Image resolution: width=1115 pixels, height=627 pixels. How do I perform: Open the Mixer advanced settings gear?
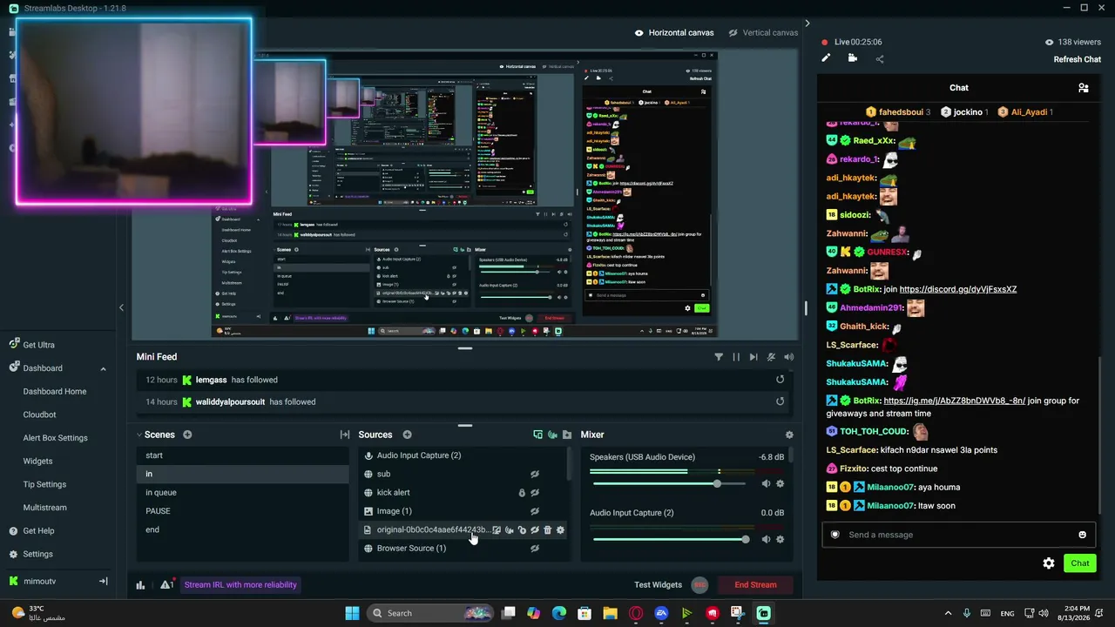[789, 435]
